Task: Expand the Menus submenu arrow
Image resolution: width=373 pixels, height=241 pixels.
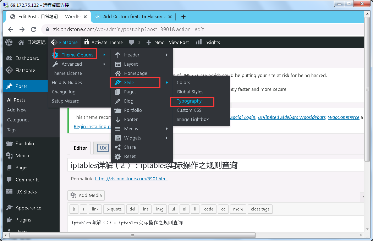Action: point(167,129)
